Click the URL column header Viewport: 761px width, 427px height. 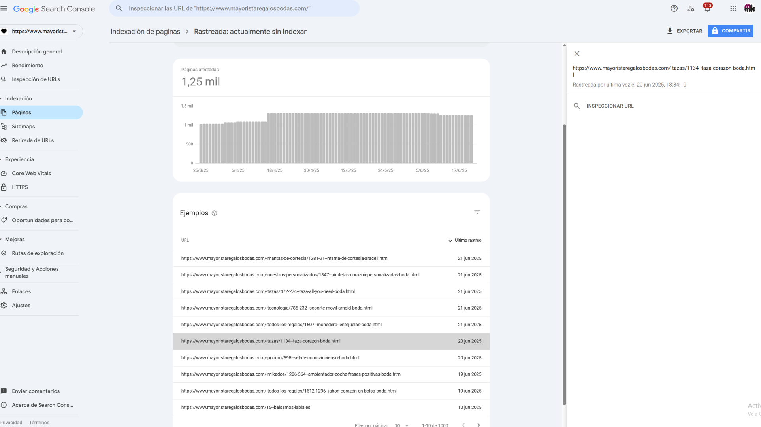[185, 240]
